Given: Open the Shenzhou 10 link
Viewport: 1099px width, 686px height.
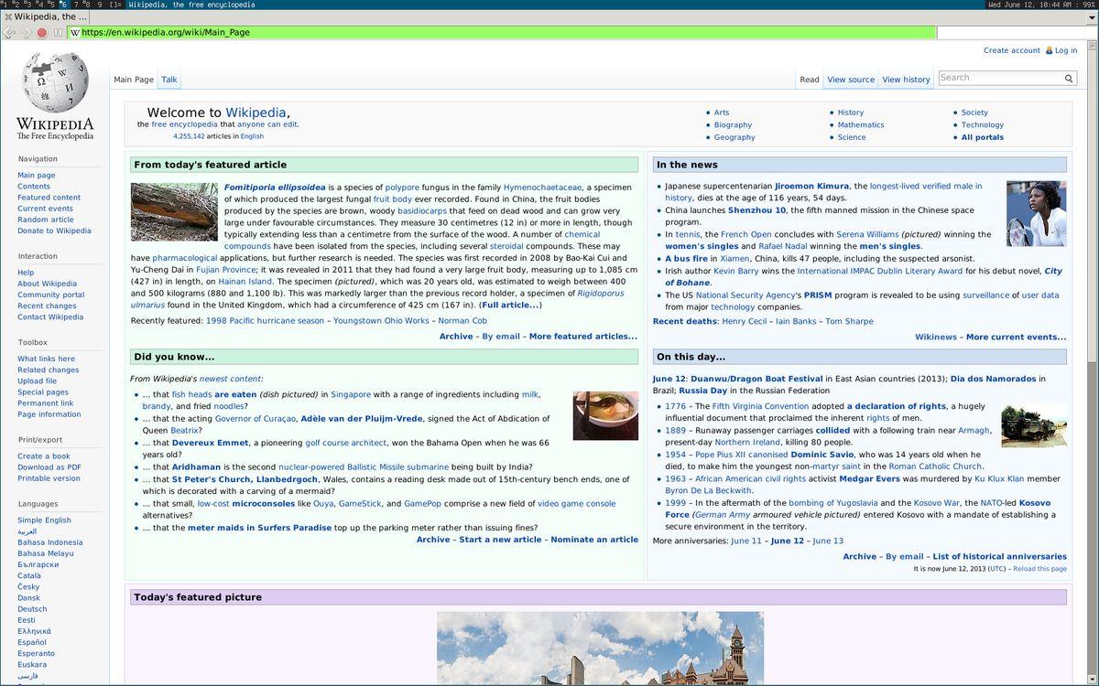Looking at the screenshot, I should click(756, 210).
